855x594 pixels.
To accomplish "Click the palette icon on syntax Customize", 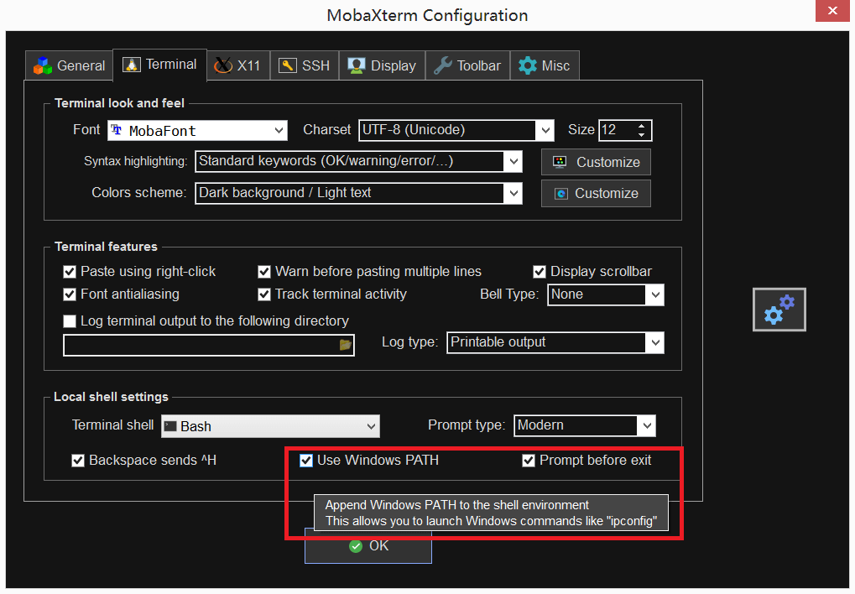I will [560, 162].
